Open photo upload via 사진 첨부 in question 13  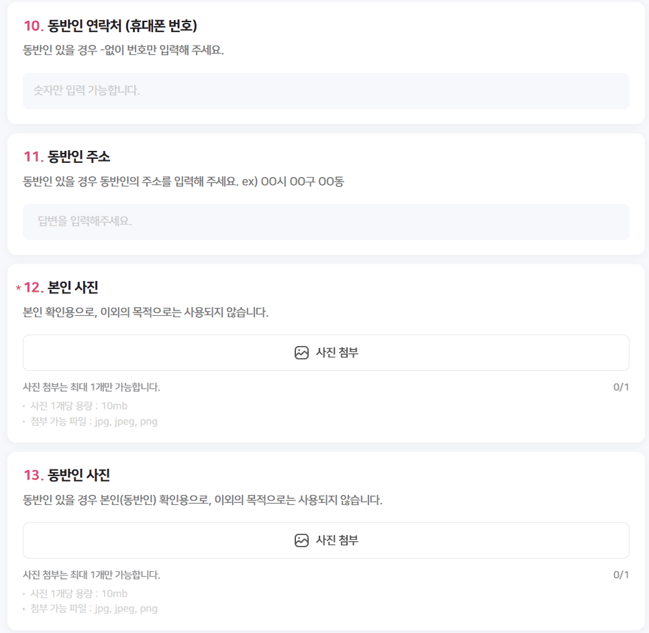click(326, 540)
